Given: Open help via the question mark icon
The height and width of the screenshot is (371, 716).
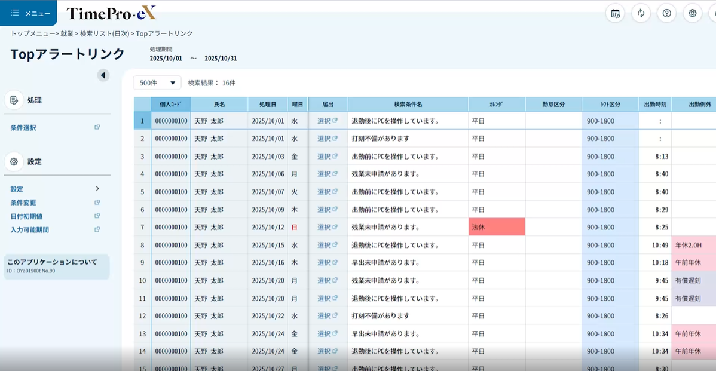Looking at the screenshot, I should 666,13.
